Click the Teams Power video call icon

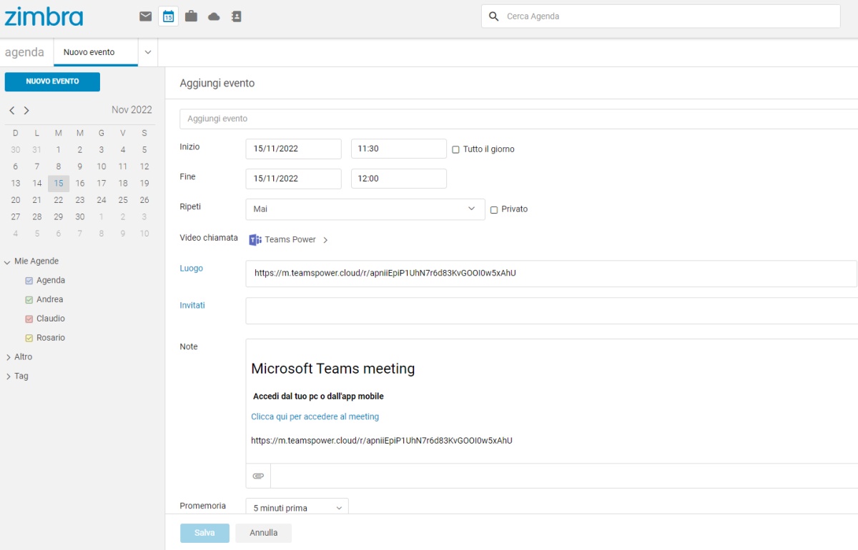click(x=255, y=240)
